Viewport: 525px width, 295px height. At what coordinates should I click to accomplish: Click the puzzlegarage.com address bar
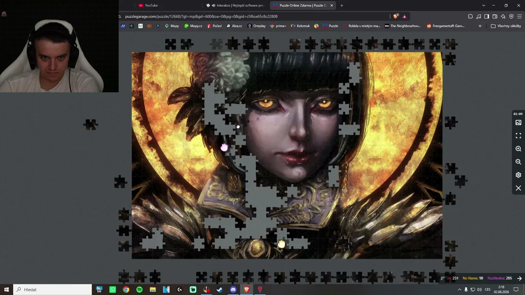point(254,16)
